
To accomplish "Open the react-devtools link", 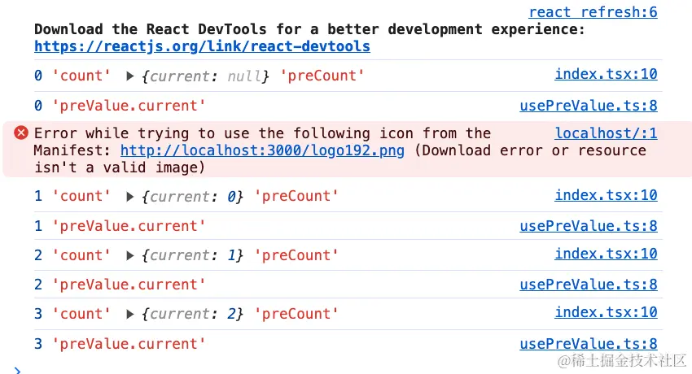I will tap(202, 46).
